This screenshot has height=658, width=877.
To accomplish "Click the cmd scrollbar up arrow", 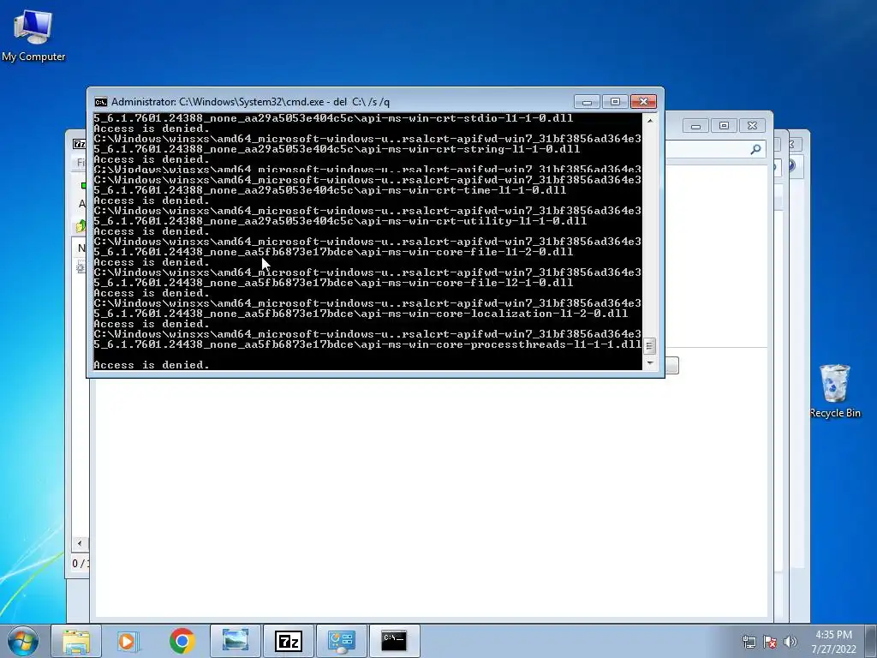I will [649, 120].
